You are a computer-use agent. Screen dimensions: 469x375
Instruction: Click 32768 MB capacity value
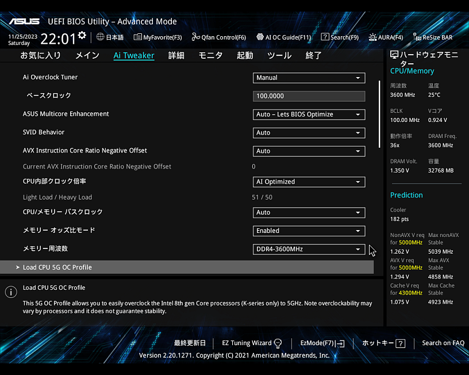click(441, 171)
